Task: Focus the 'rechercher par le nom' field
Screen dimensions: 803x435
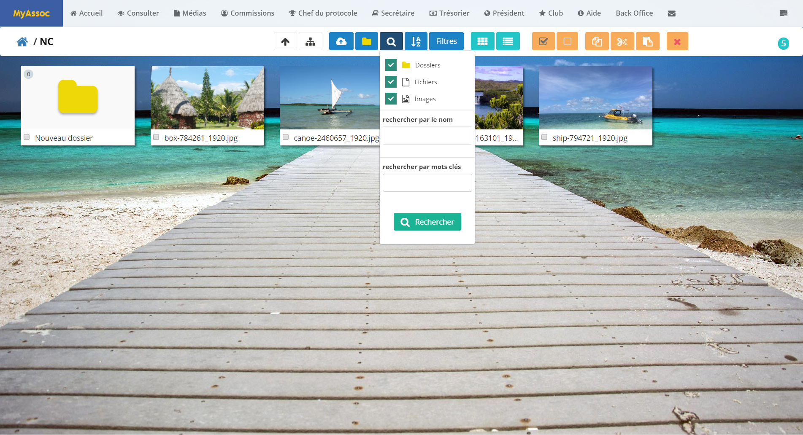Action: pyautogui.click(x=427, y=136)
